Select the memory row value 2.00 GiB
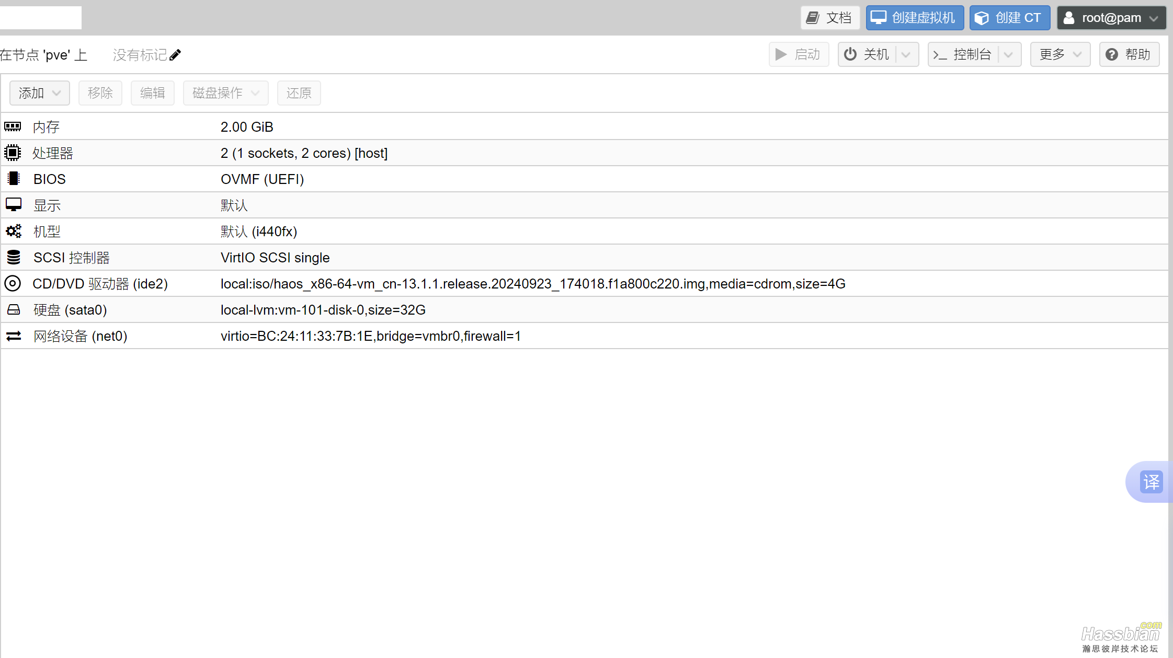Screen dimensions: 1173x658 pos(247,127)
